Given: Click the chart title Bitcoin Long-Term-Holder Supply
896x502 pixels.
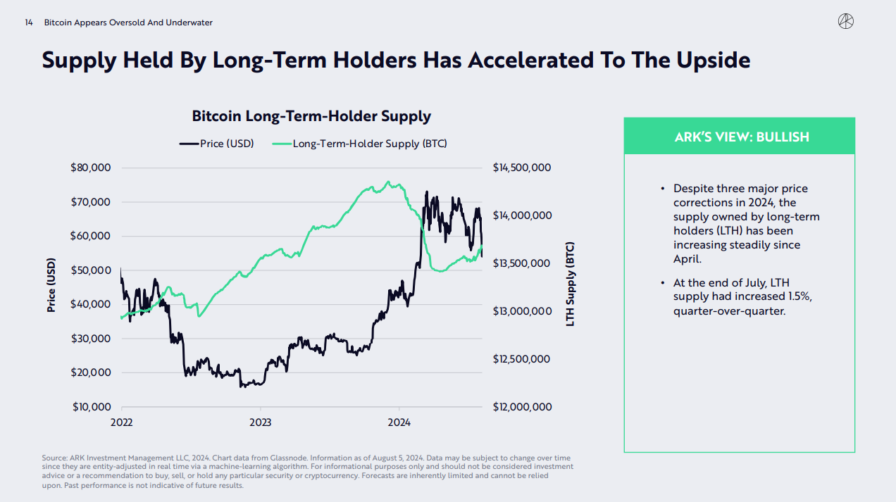Looking at the screenshot, I should (x=311, y=116).
